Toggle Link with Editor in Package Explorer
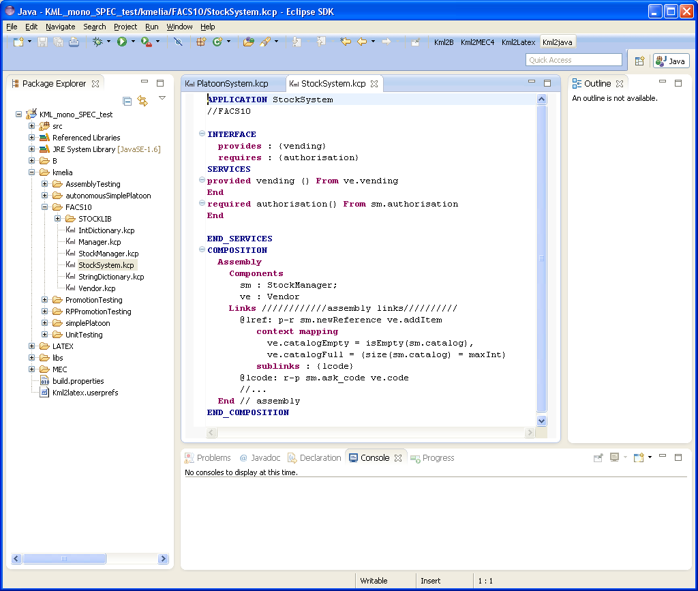The height and width of the screenshot is (591, 698). (142, 101)
